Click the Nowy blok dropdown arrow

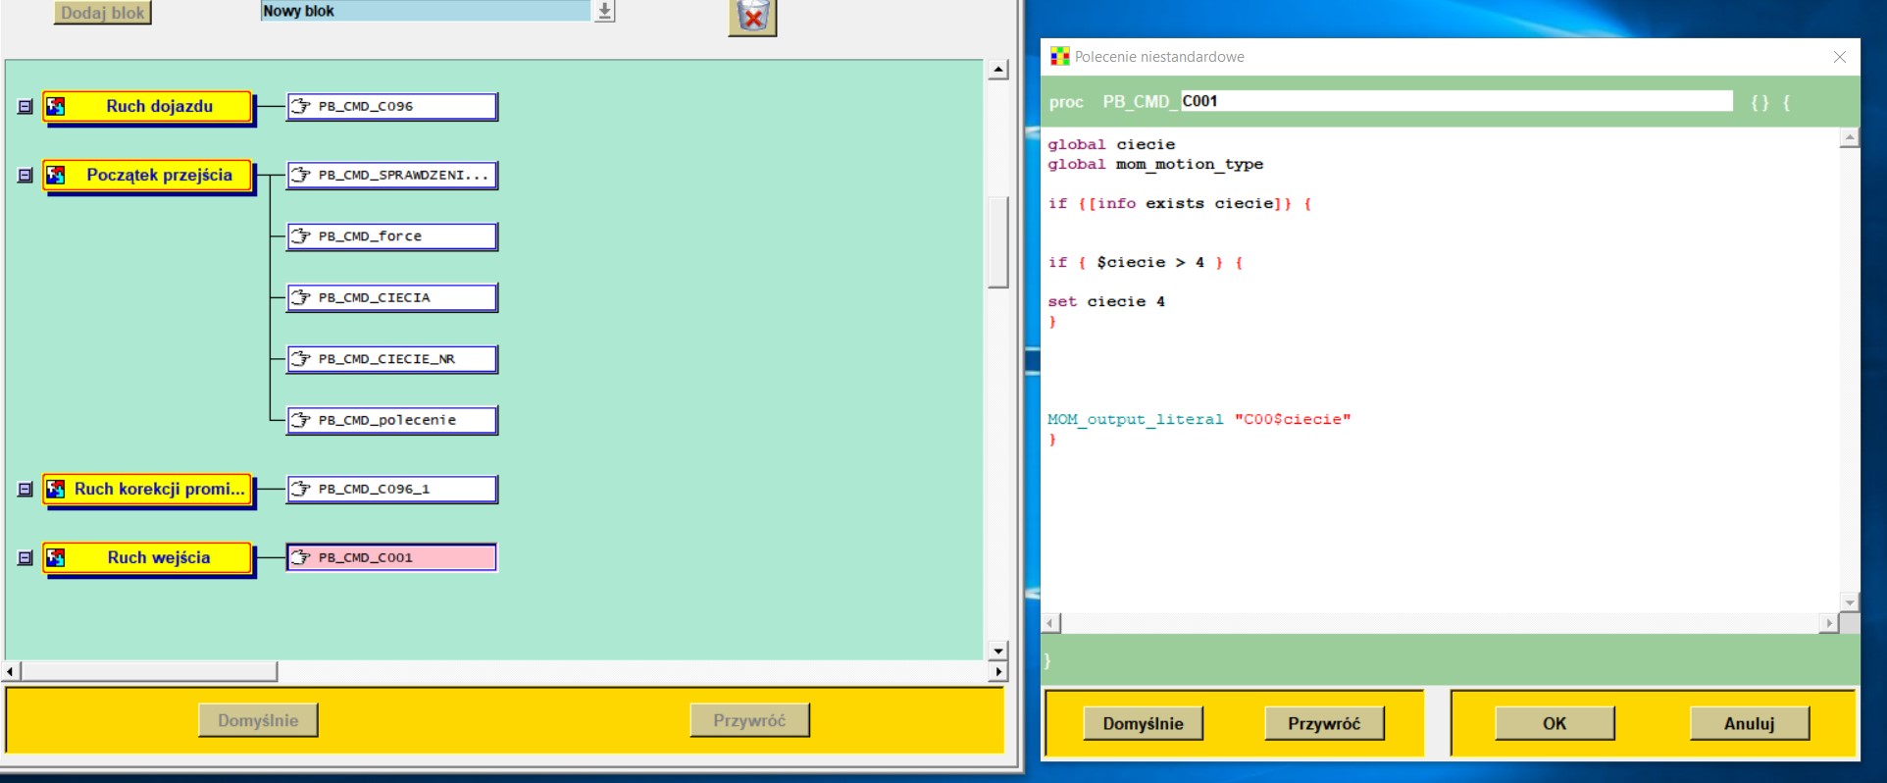coord(605,11)
